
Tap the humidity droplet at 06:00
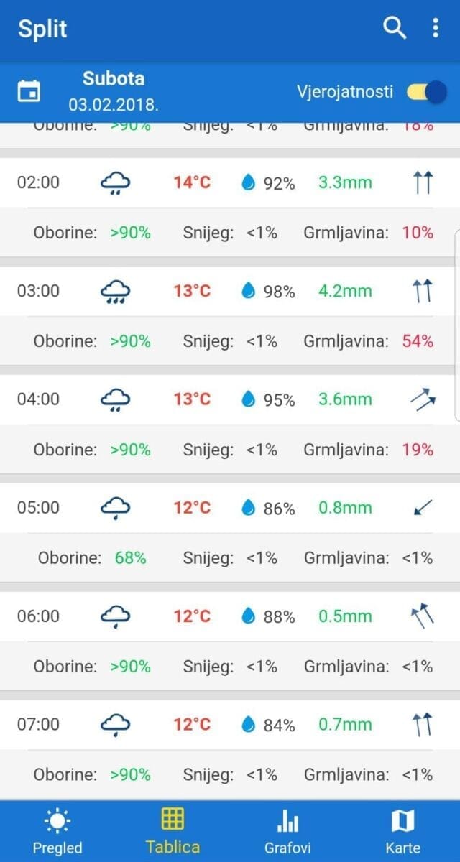point(249,616)
